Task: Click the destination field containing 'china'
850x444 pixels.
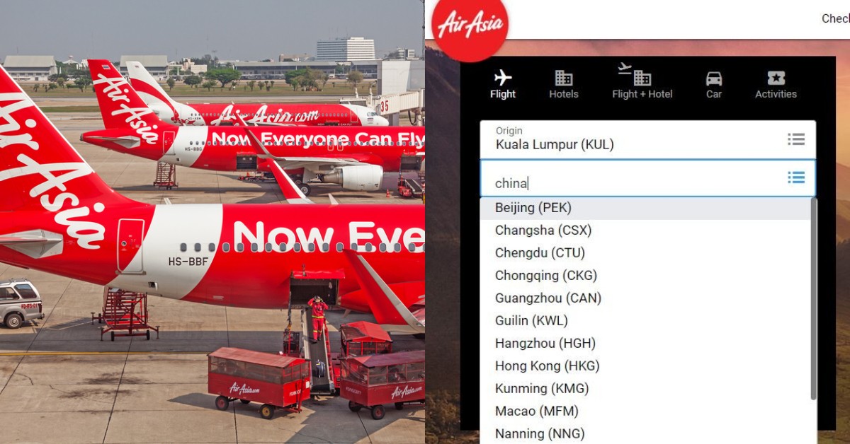Action: [647, 178]
